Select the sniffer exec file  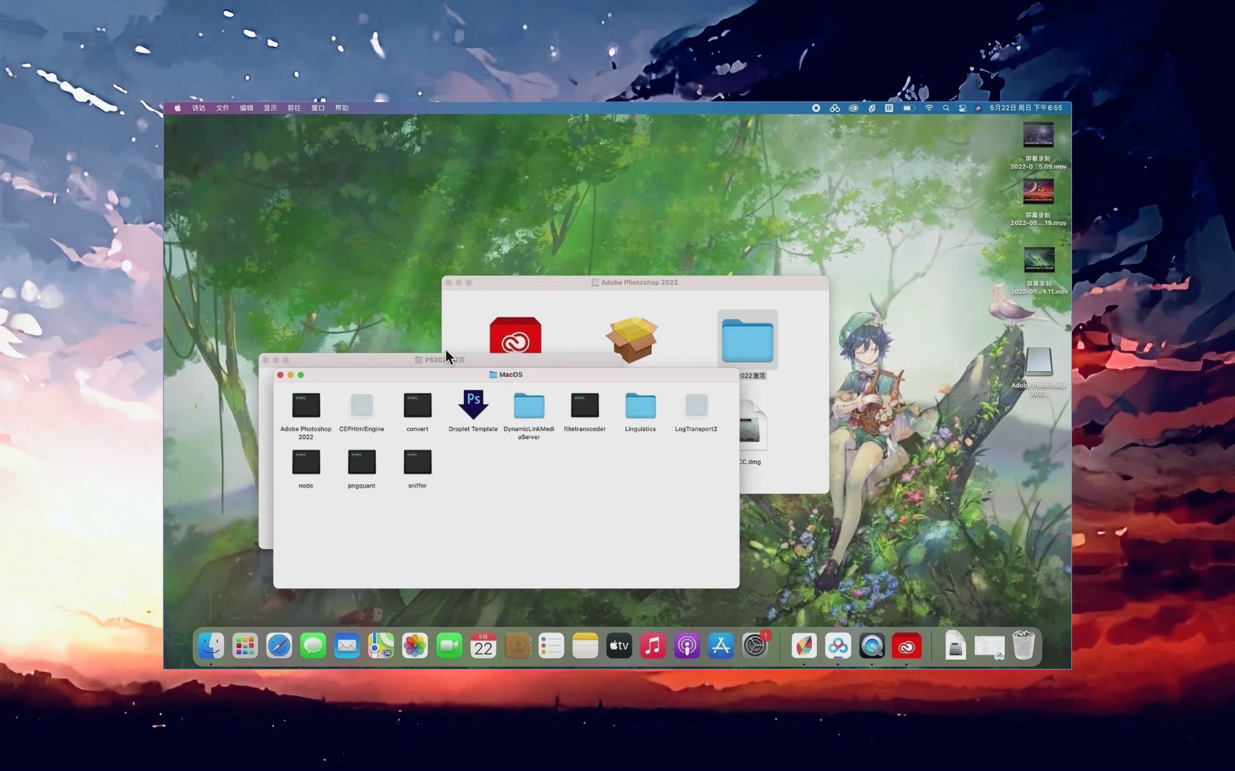click(x=417, y=462)
